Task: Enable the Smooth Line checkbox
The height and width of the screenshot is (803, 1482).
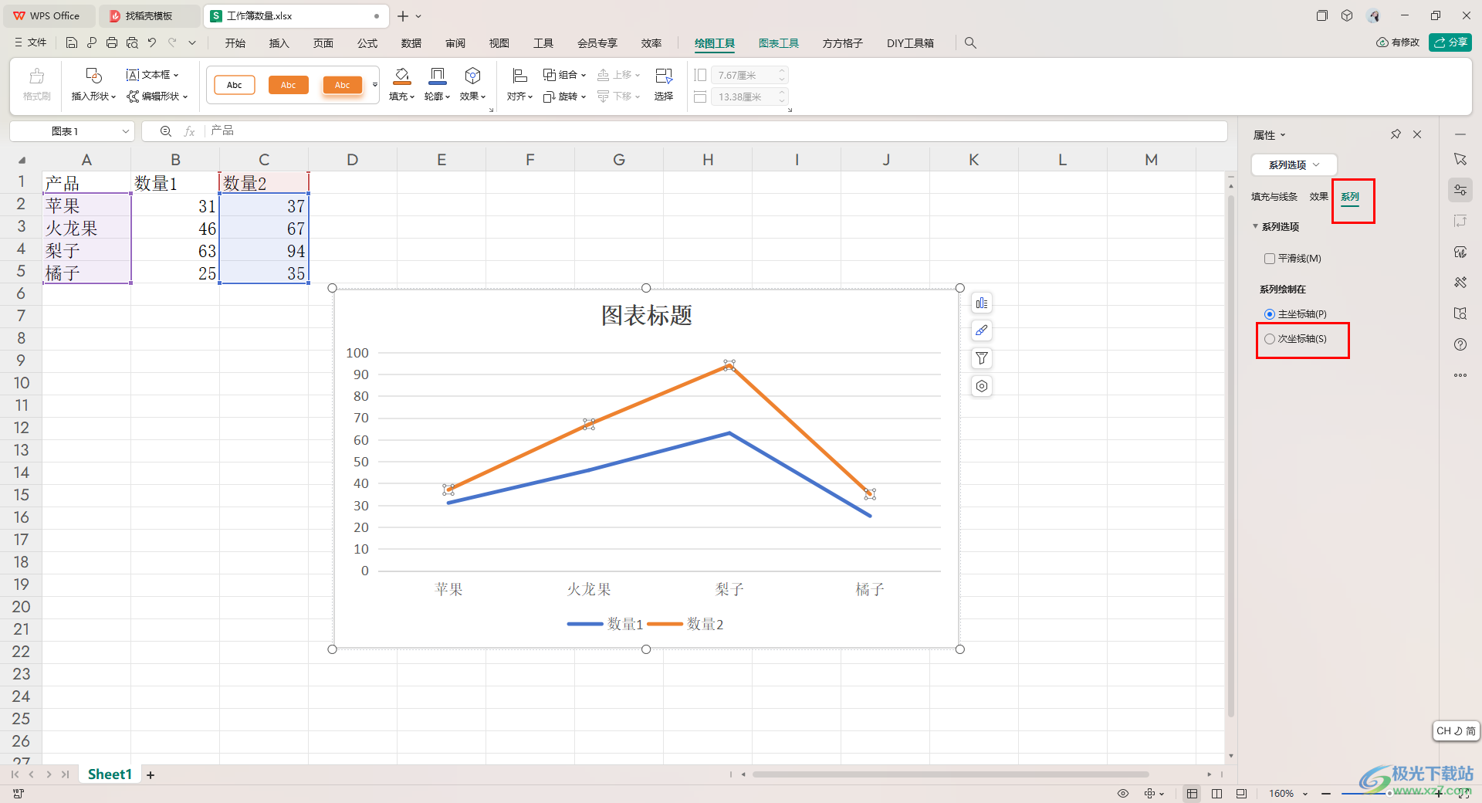Action: [x=1270, y=259]
